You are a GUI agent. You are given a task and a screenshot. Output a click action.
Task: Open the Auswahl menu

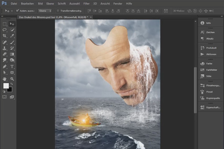(74, 4)
